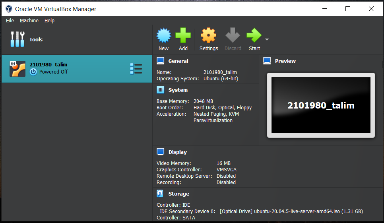Select the 2101980_talim VM icon
Screen dimensions: 384x223
pos(17,69)
